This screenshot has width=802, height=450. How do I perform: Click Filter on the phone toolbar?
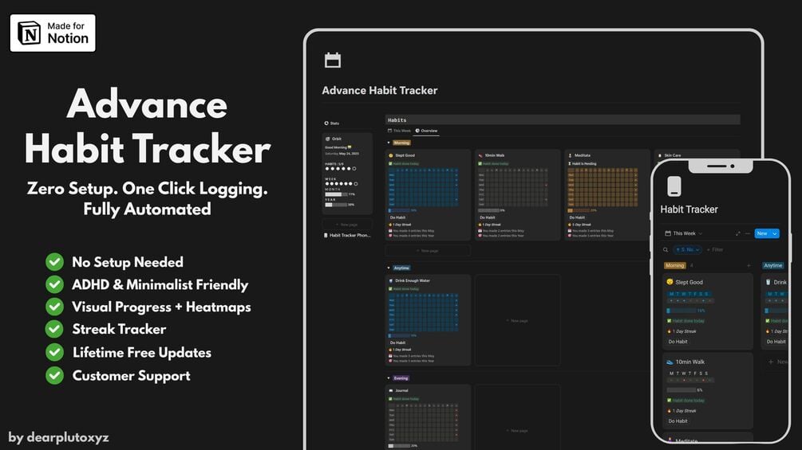tap(715, 250)
